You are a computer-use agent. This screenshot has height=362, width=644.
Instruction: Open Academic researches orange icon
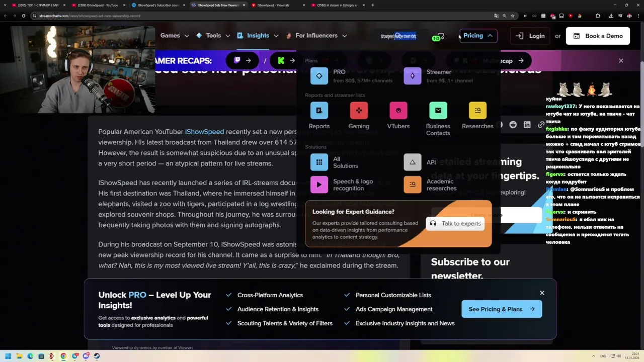point(413,185)
